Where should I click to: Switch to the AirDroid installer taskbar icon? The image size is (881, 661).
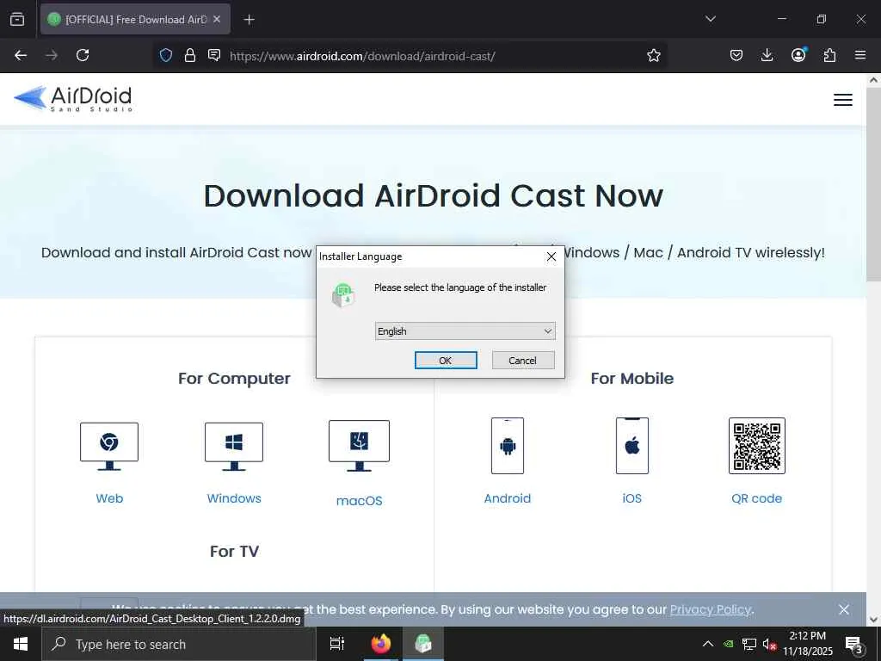[x=423, y=644]
